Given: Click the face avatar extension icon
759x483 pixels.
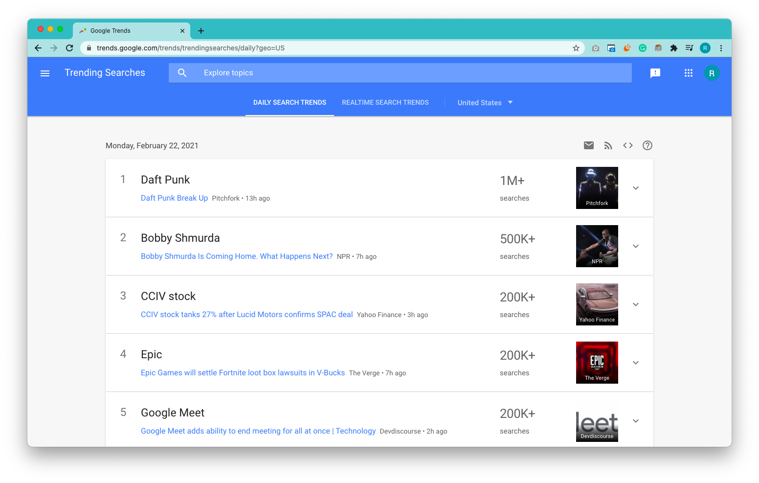Looking at the screenshot, I should coord(658,48).
